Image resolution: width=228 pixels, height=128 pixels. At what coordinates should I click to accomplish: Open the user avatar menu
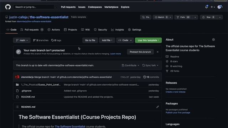click(220, 7)
